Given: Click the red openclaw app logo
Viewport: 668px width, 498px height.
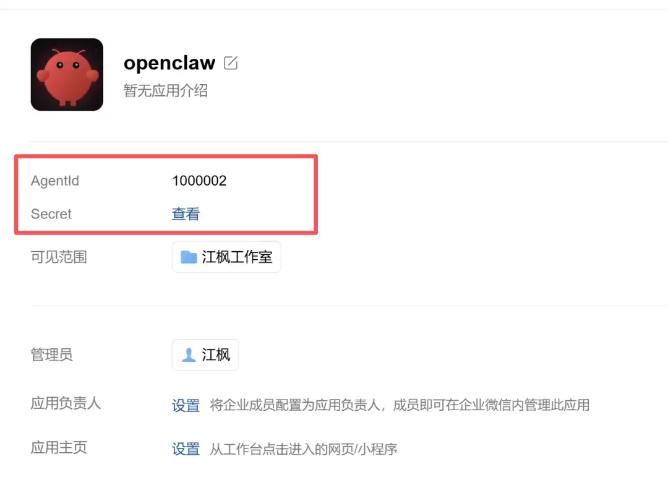Looking at the screenshot, I should click(x=67, y=75).
